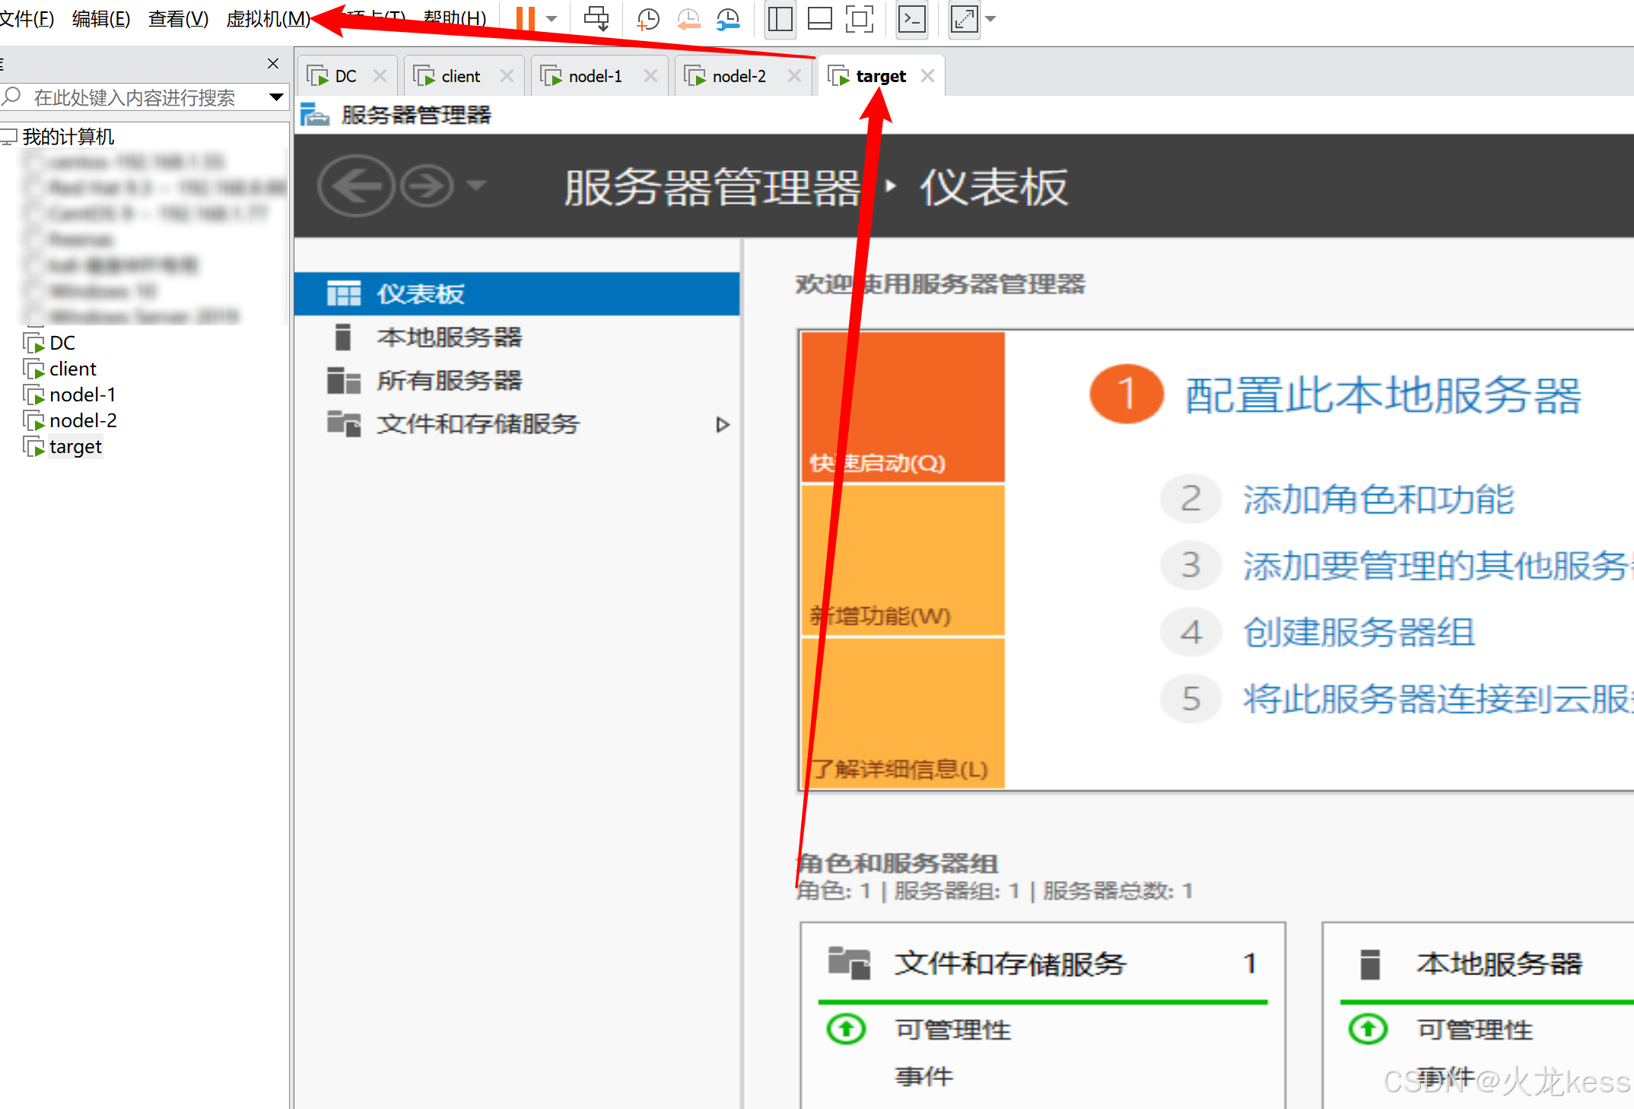Open the console view terminal icon
The height and width of the screenshot is (1109, 1634).
(x=912, y=18)
